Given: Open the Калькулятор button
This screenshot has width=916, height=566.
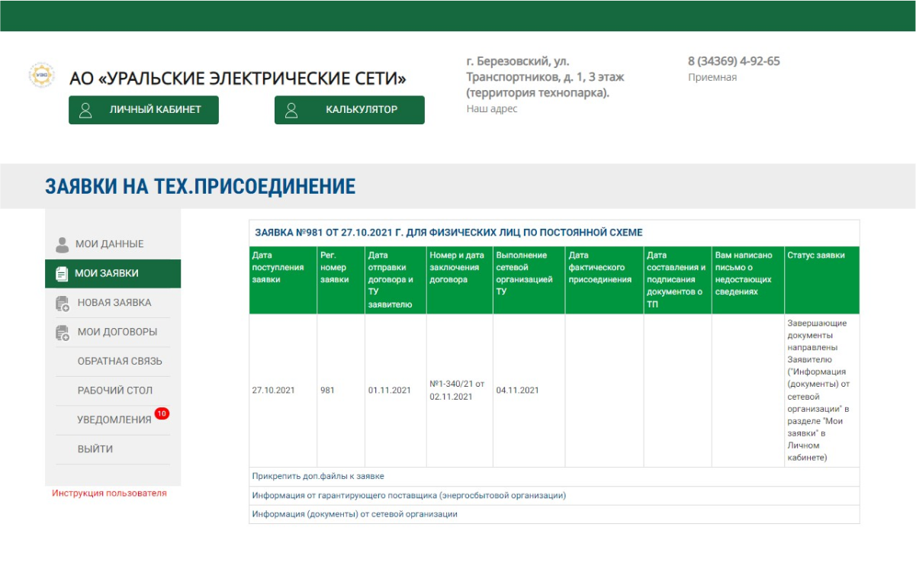Looking at the screenshot, I should (349, 110).
